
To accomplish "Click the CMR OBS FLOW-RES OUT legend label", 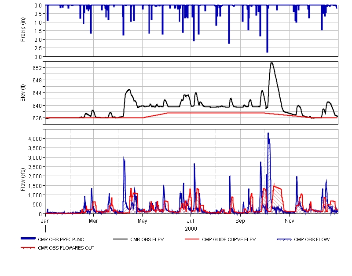I will [66, 248].
